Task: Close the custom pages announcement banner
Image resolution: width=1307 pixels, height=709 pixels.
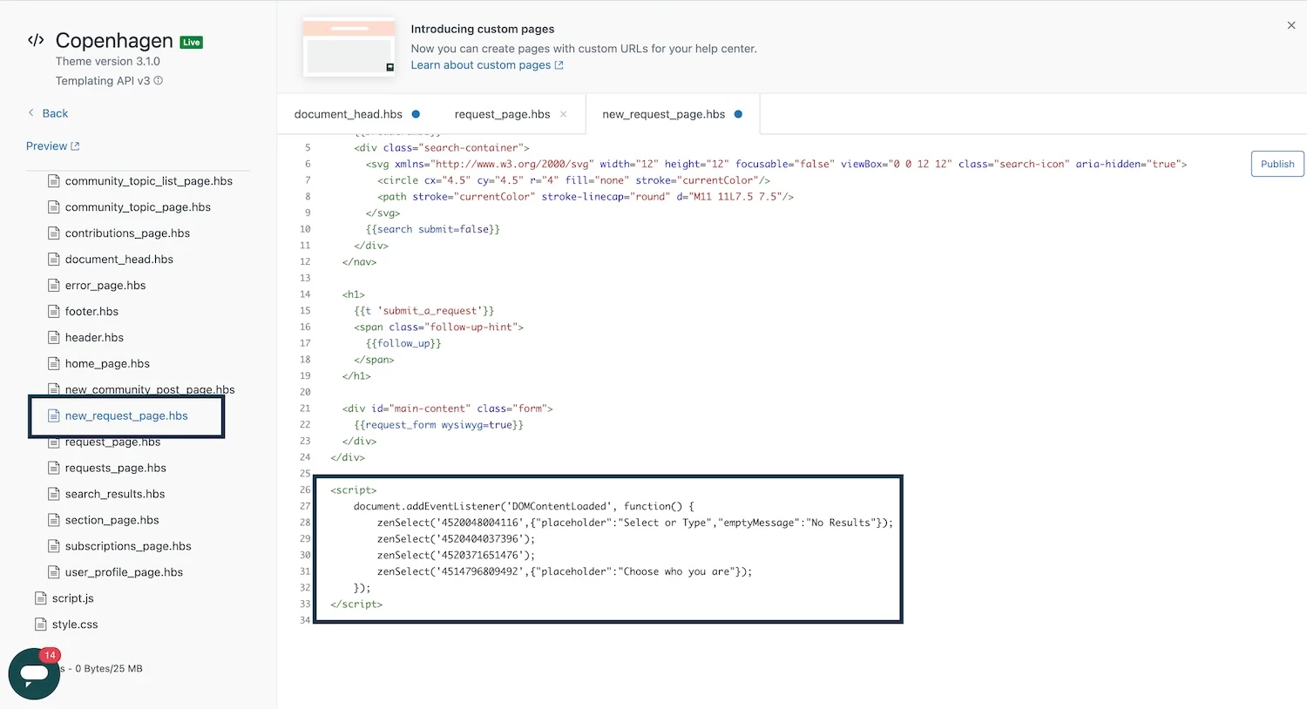Action: tap(1291, 25)
